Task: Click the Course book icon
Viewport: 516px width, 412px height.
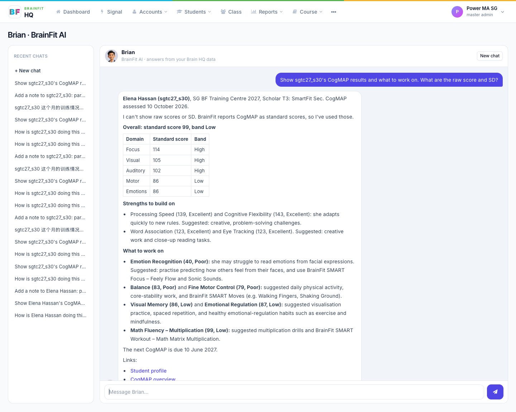Action: coord(295,12)
